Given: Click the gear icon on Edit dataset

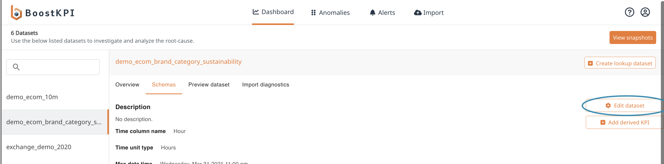Looking at the screenshot, I should coord(608,105).
